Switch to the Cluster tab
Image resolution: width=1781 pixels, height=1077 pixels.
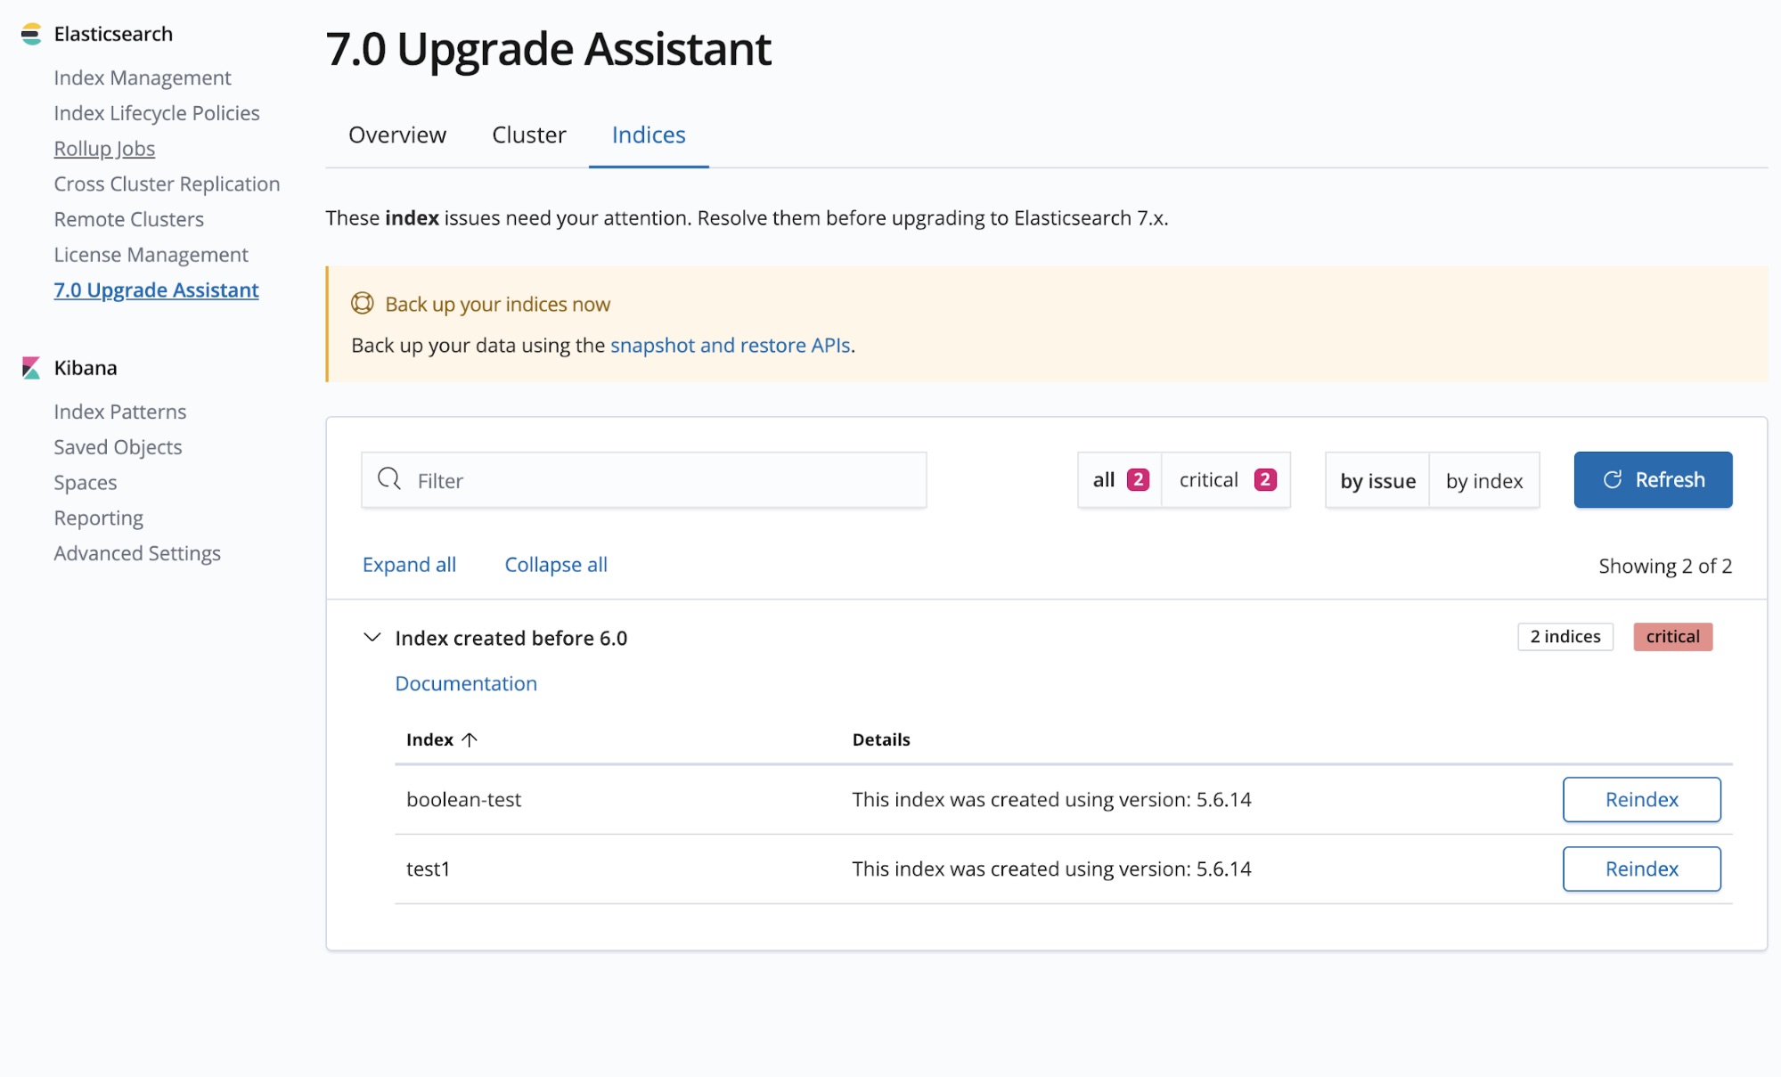[529, 134]
